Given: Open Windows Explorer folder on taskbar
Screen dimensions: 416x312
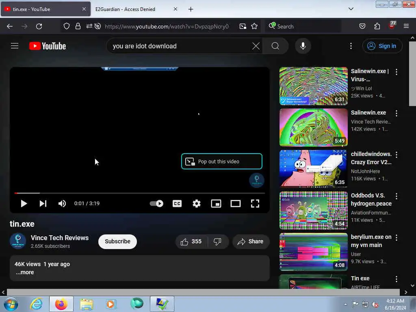Looking at the screenshot, I should point(87,304).
